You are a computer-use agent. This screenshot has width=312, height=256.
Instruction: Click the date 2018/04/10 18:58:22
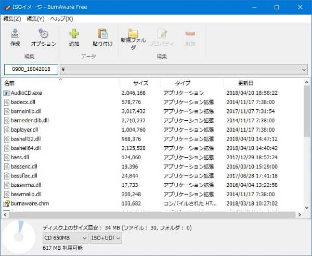(252, 93)
